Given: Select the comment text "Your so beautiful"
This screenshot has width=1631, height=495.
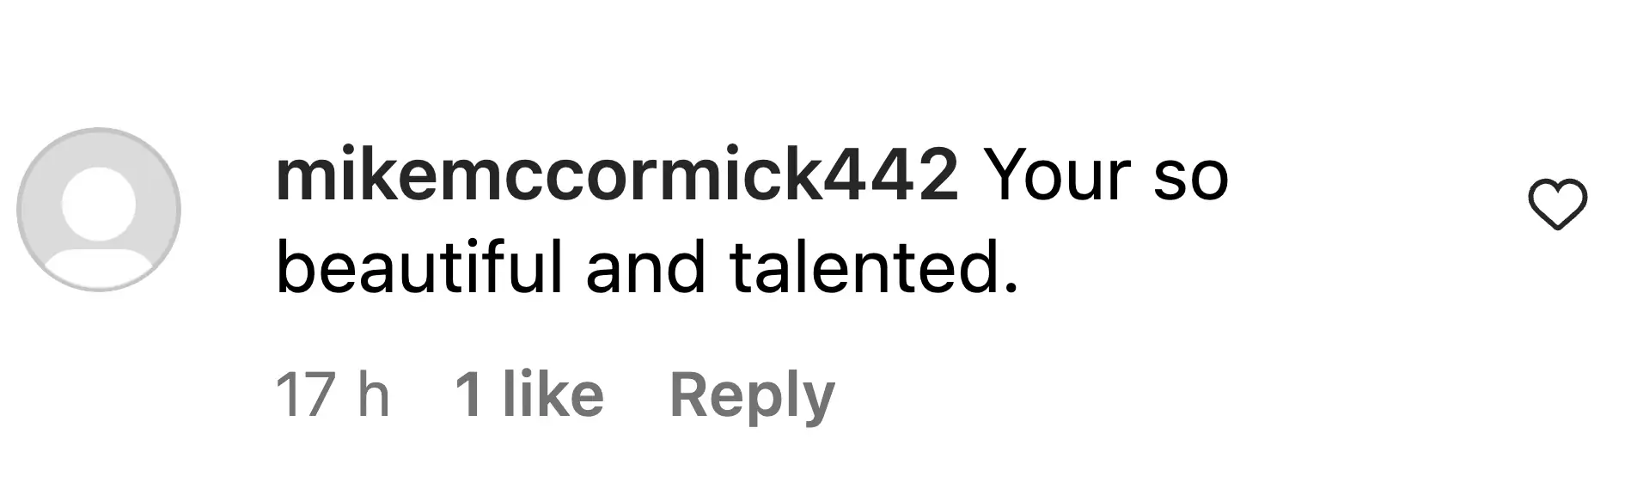Looking at the screenshot, I should (752, 222).
